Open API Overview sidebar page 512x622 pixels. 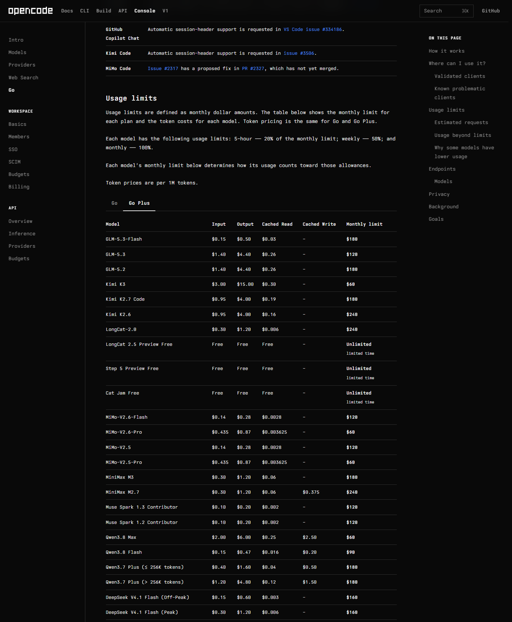tap(20, 221)
